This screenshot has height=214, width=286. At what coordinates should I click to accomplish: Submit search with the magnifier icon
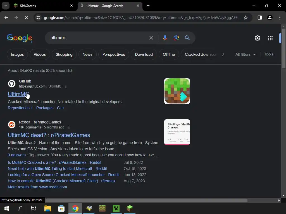click(x=187, y=38)
